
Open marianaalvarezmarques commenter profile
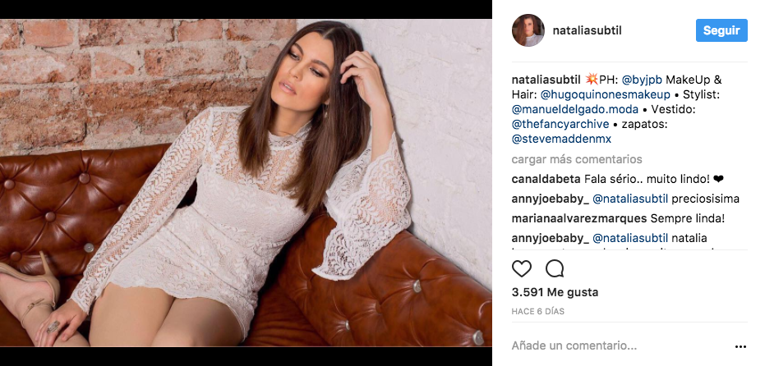coord(579,219)
